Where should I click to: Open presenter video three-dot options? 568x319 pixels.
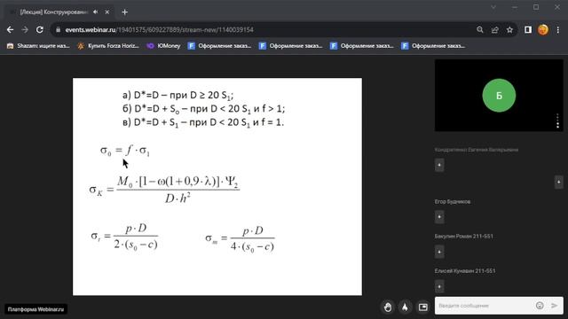558,121
